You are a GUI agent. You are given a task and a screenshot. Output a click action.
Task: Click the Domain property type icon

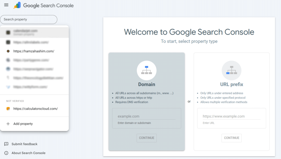point(147,70)
